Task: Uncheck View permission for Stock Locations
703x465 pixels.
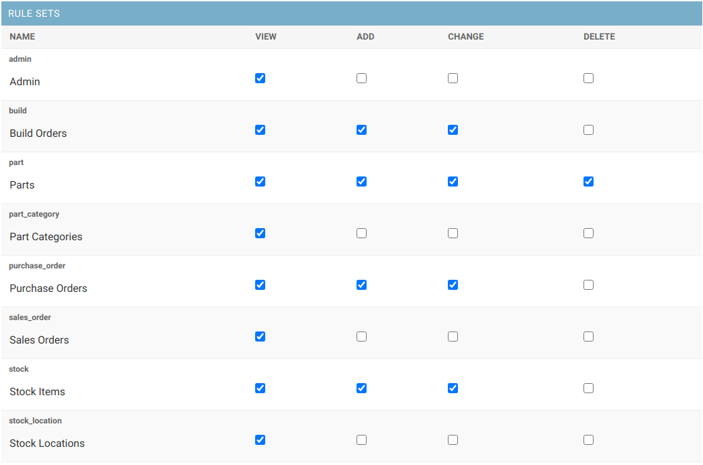Action: click(261, 440)
